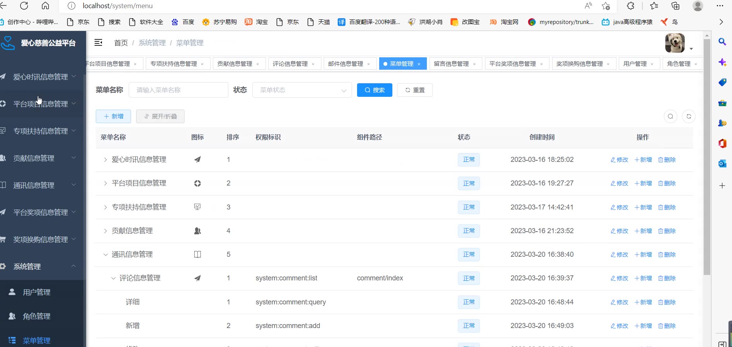Open the Edge sidebar Office icon

click(722, 143)
